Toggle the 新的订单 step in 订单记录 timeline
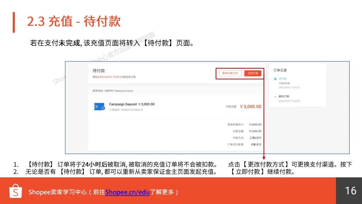This screenshot has height=204, width=362. [283, 96]
